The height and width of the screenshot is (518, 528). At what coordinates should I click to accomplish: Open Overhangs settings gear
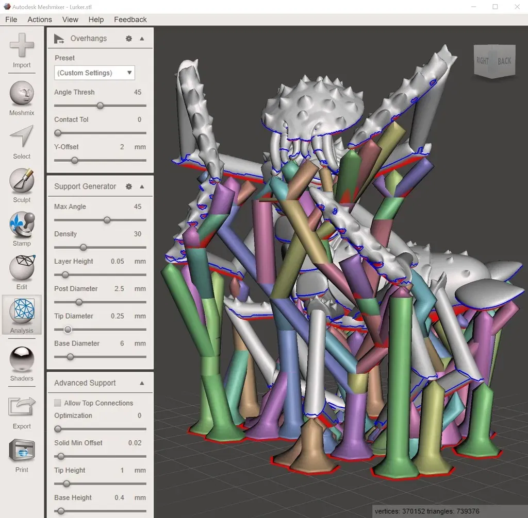[128, 39]
